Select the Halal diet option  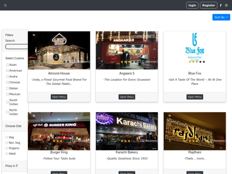coord(6,153)
